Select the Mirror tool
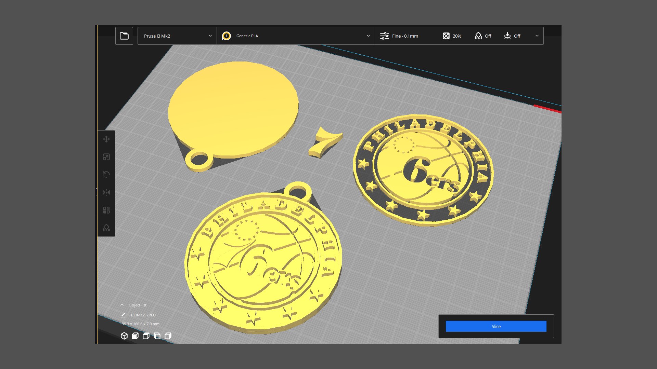Viewport: 657px width, 369px height. 106,192
